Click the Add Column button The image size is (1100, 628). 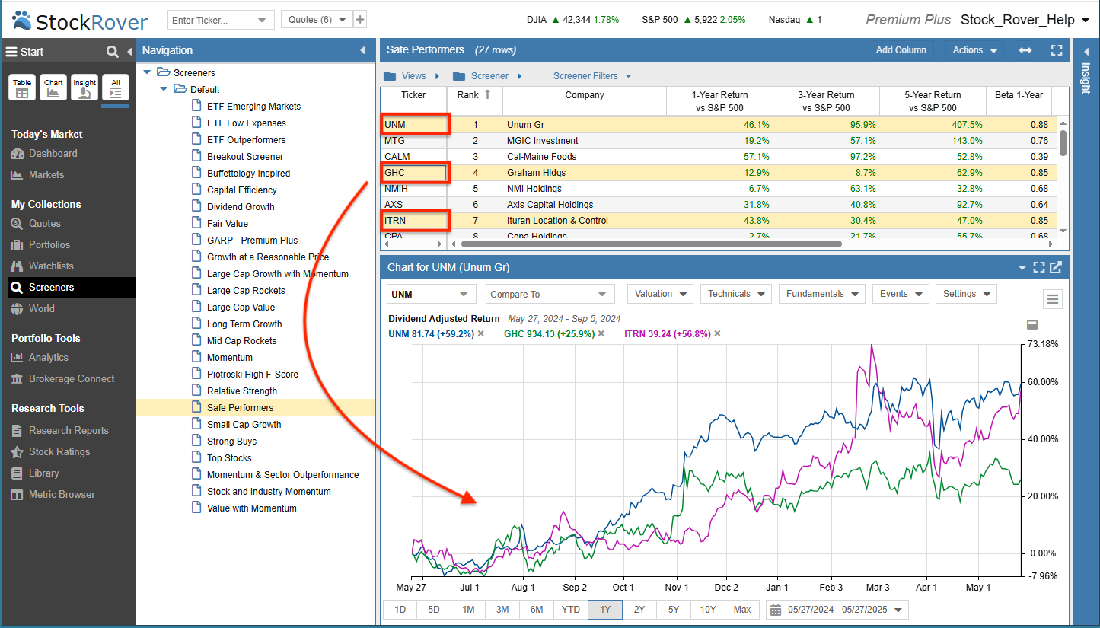[901, 50]
